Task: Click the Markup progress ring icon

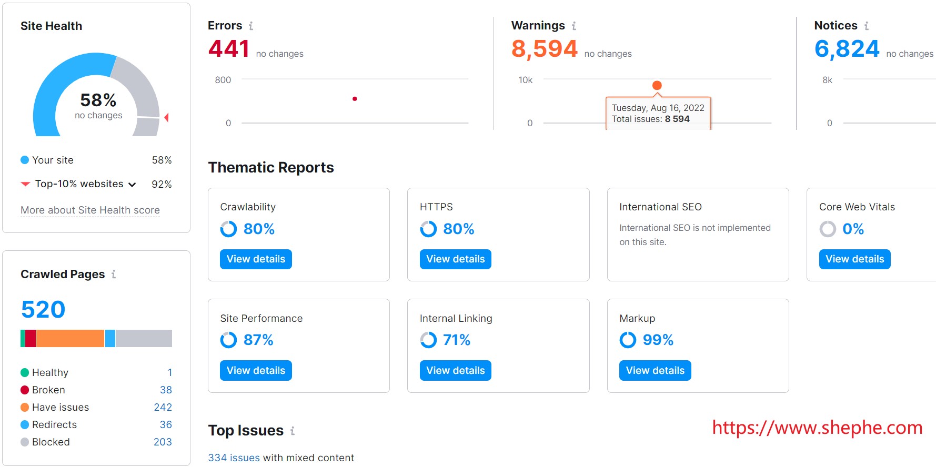Action: [x=628, y=340]
